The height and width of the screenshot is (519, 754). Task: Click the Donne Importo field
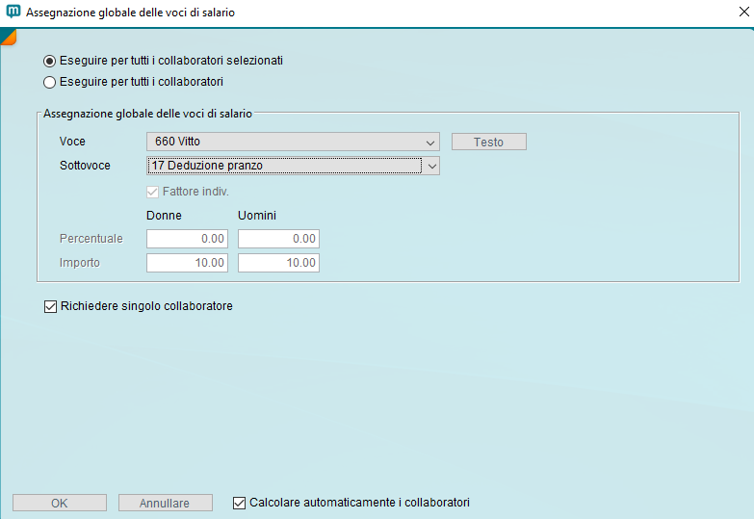coord(187,263)
